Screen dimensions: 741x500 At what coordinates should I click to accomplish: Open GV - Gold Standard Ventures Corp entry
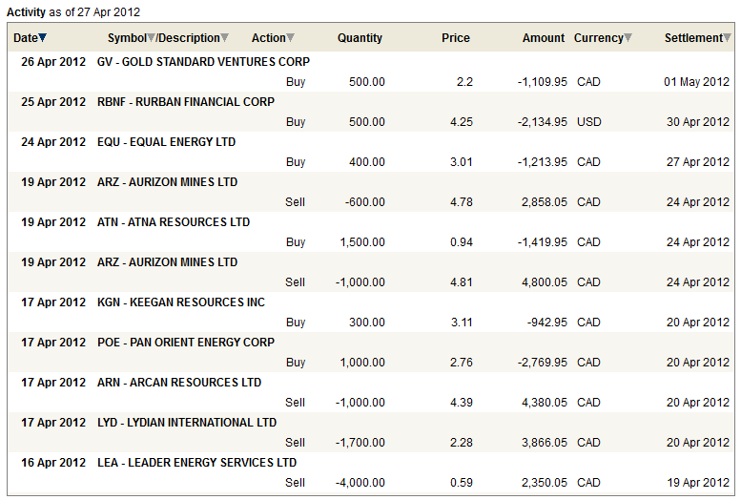click(x=203, y=62)
